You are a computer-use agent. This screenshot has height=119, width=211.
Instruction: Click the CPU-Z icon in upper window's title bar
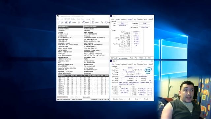111,16
